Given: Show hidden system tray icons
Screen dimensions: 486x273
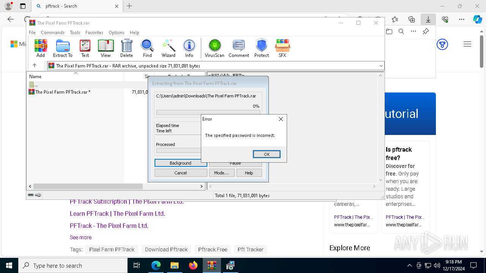Looking at the screenshot, I should pyautogui.click(x=409, y=265).
